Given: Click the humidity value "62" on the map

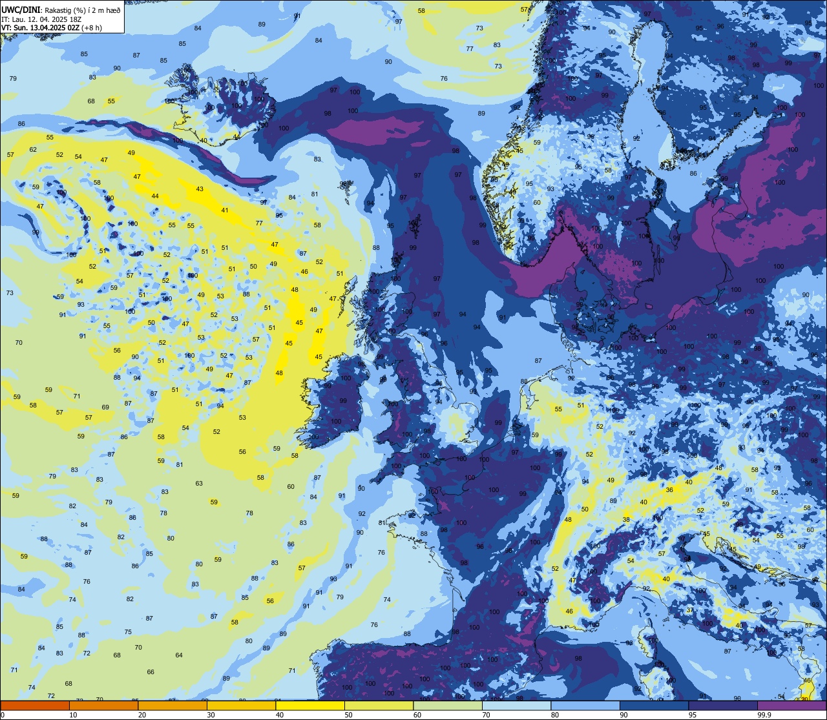Looking at the screenshot, I should [33, 149].
